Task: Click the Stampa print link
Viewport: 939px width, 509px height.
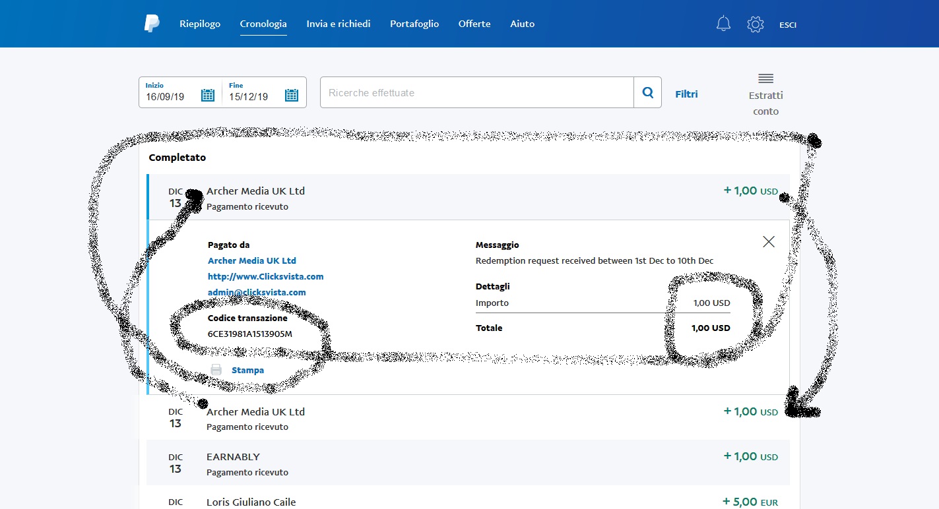Action: click(247, 371)
